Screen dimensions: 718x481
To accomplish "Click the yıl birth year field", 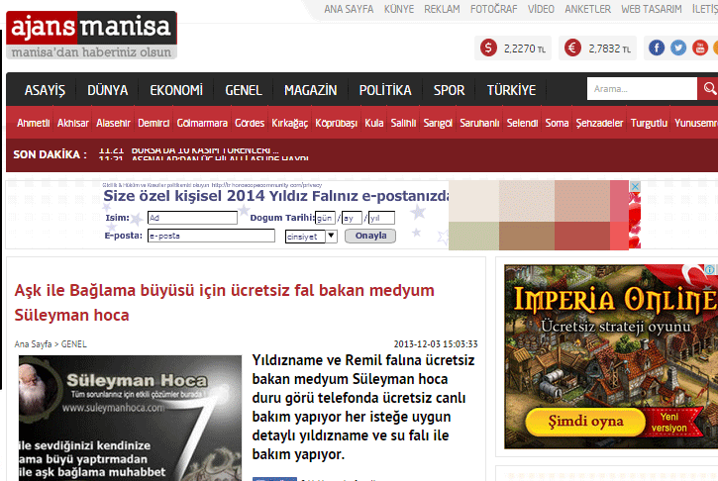I will tap(381, 218).
